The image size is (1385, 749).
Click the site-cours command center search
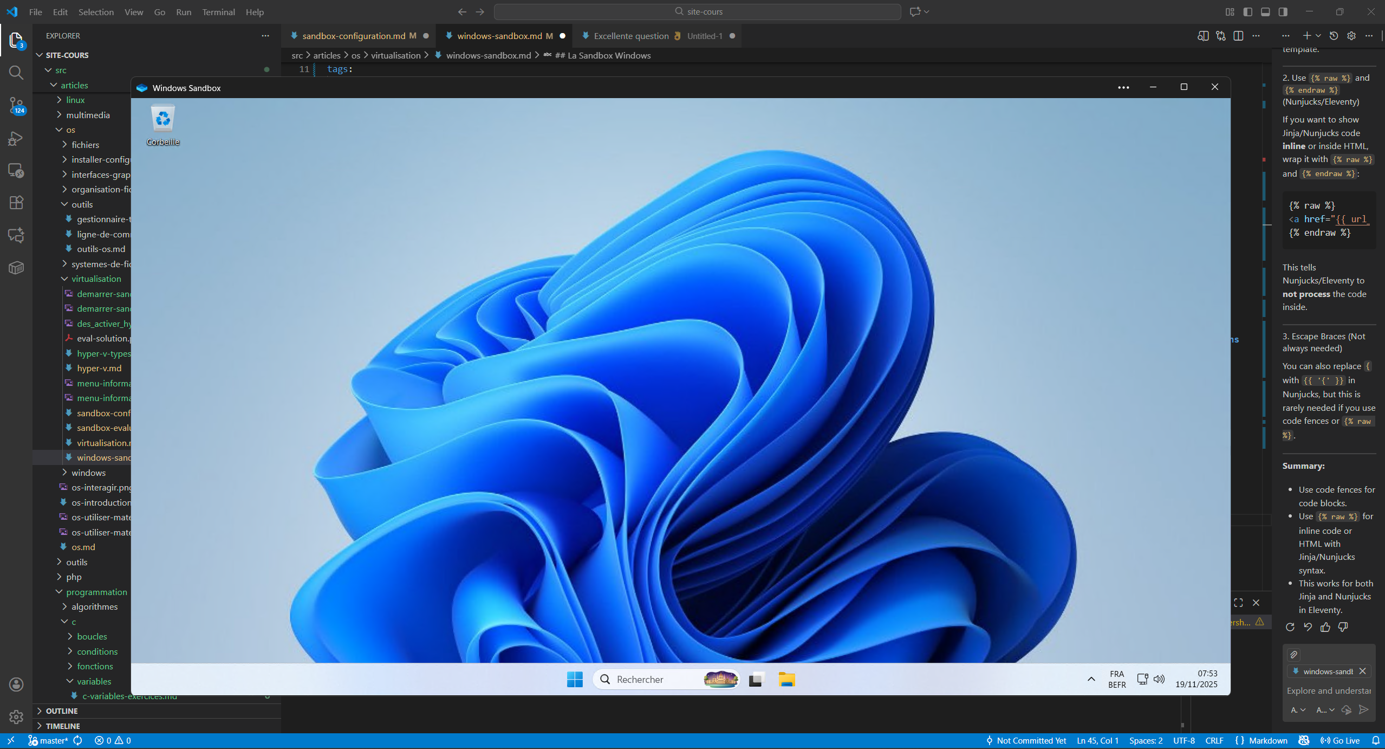[x=698, y=12]
